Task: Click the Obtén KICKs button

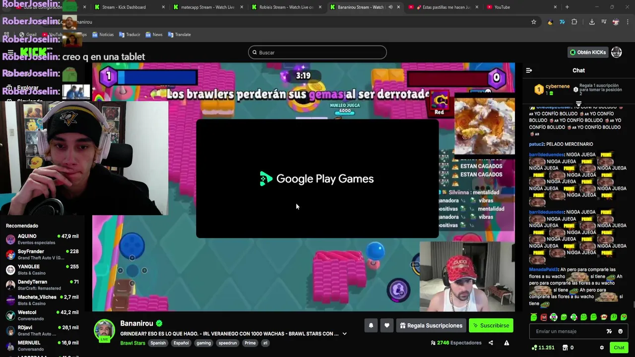Action: (x=588, y=52)
